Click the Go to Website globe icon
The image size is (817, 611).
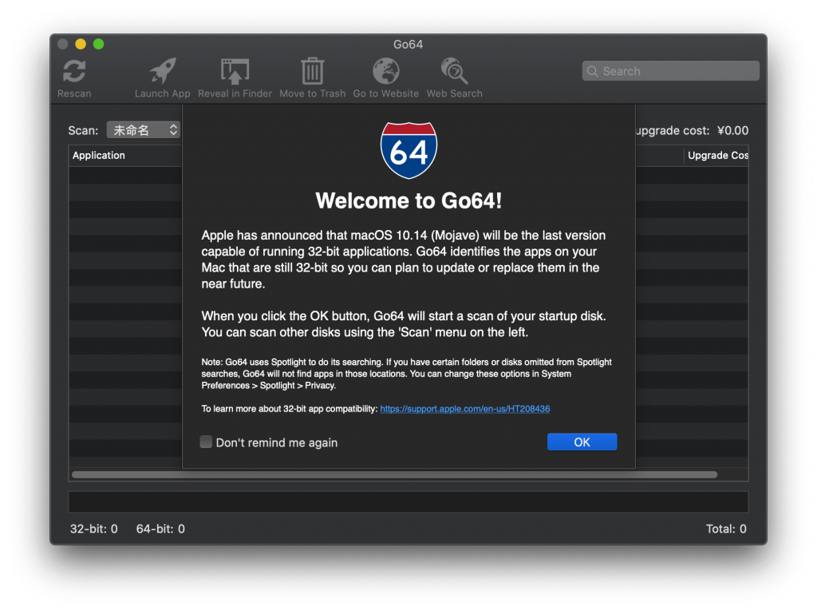tap(386, 72)
